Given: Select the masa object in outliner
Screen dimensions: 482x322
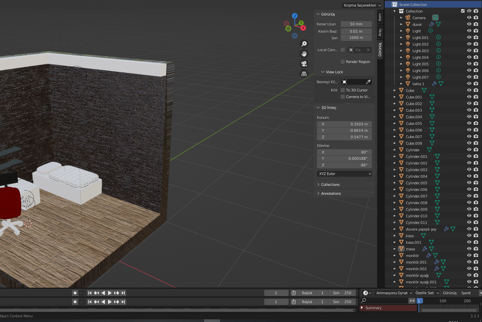Looking at the screenshot, I should coord(410,249).
